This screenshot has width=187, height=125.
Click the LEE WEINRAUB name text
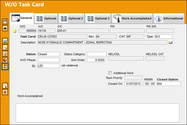point(70,66)
